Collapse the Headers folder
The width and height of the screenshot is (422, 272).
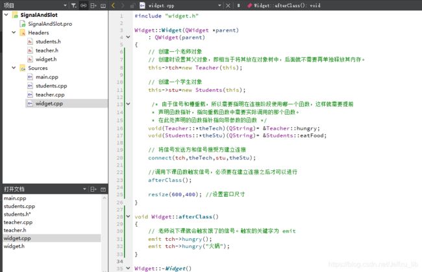coord(14,32)
